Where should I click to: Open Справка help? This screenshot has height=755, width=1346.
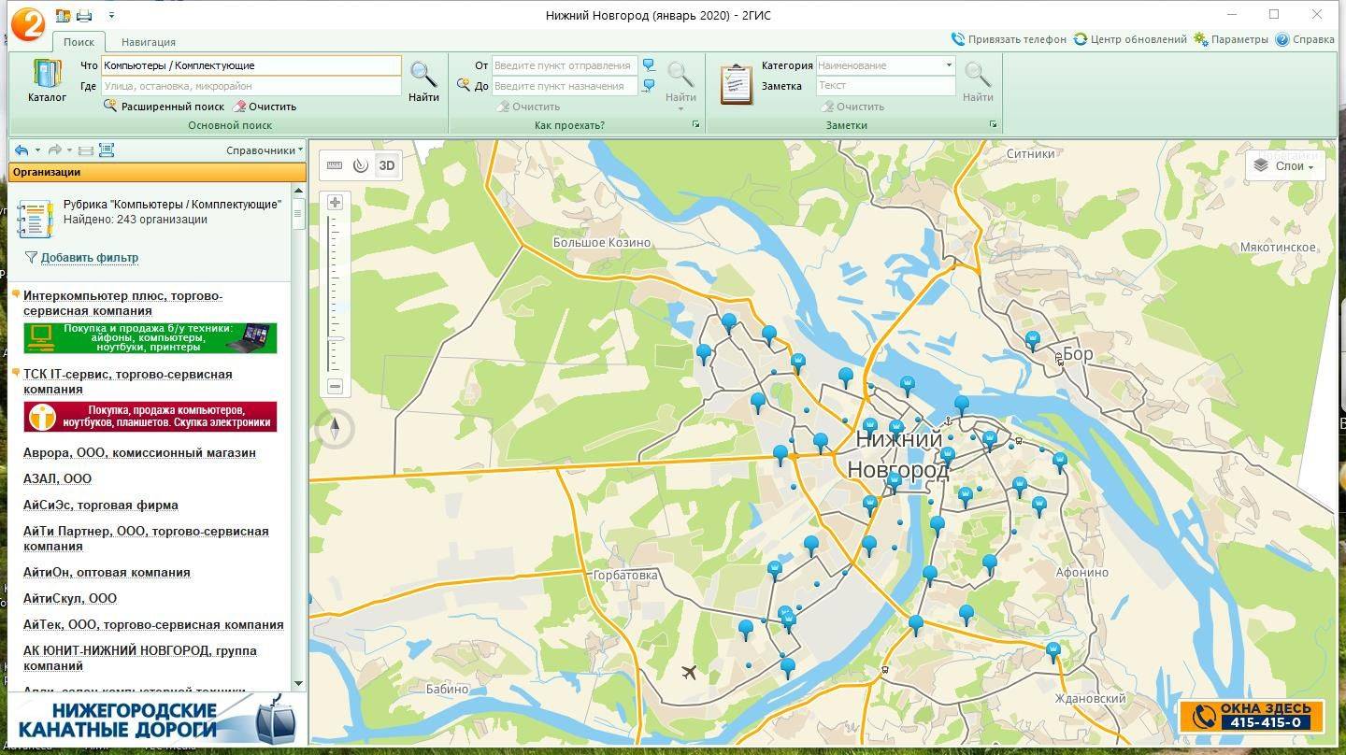pyautogui.click(x=1305, y=39)
